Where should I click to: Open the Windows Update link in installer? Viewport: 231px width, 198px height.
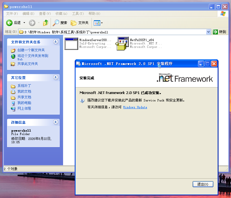(135, 107)
